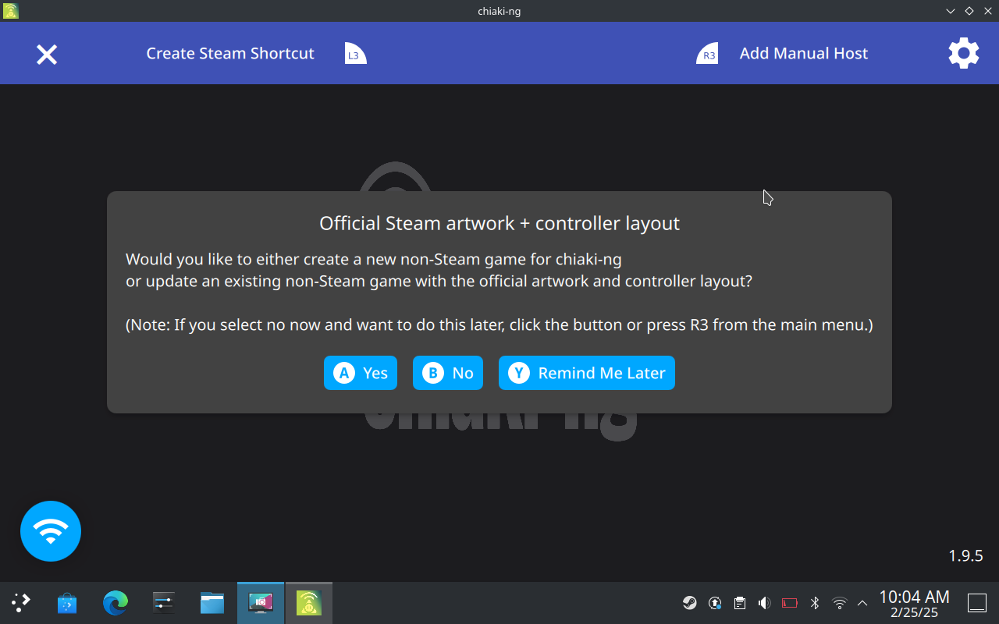Select Create Steam Shortcut in the top bar

(230, 53)
